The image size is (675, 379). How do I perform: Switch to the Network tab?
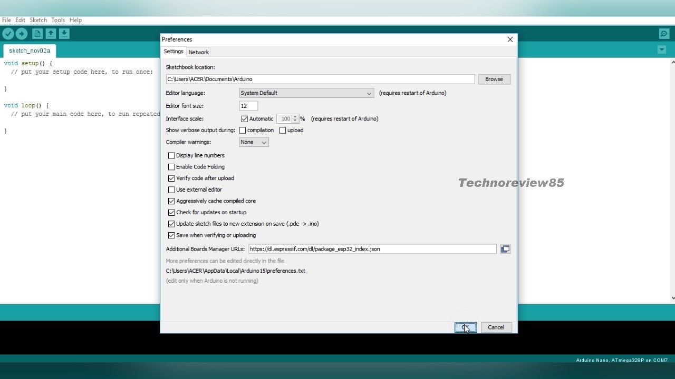pyautogui.click(x=199, y=52)
